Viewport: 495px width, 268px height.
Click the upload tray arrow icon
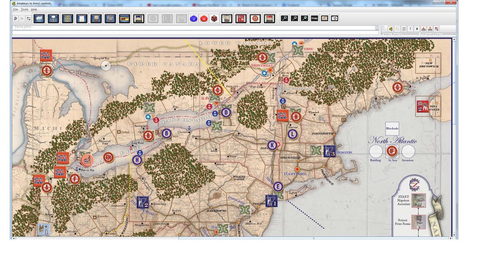coord(430,29)
